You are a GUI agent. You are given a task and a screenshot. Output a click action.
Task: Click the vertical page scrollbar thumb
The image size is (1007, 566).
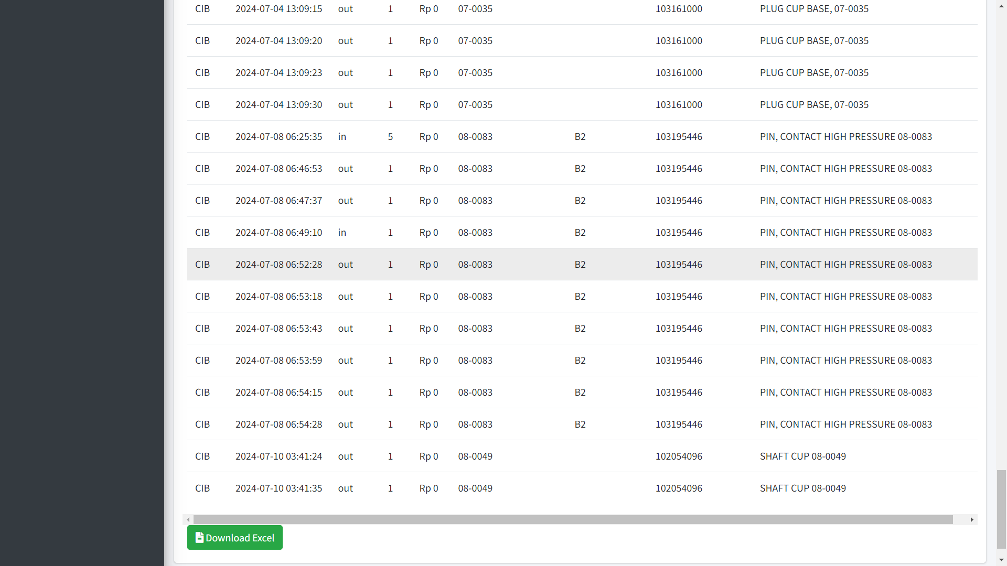1002,508
